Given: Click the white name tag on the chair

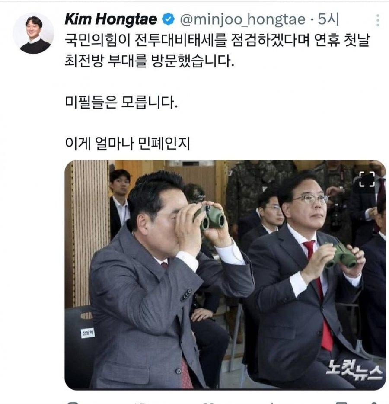Looking at the screenshot, I should tap(88, 333).
